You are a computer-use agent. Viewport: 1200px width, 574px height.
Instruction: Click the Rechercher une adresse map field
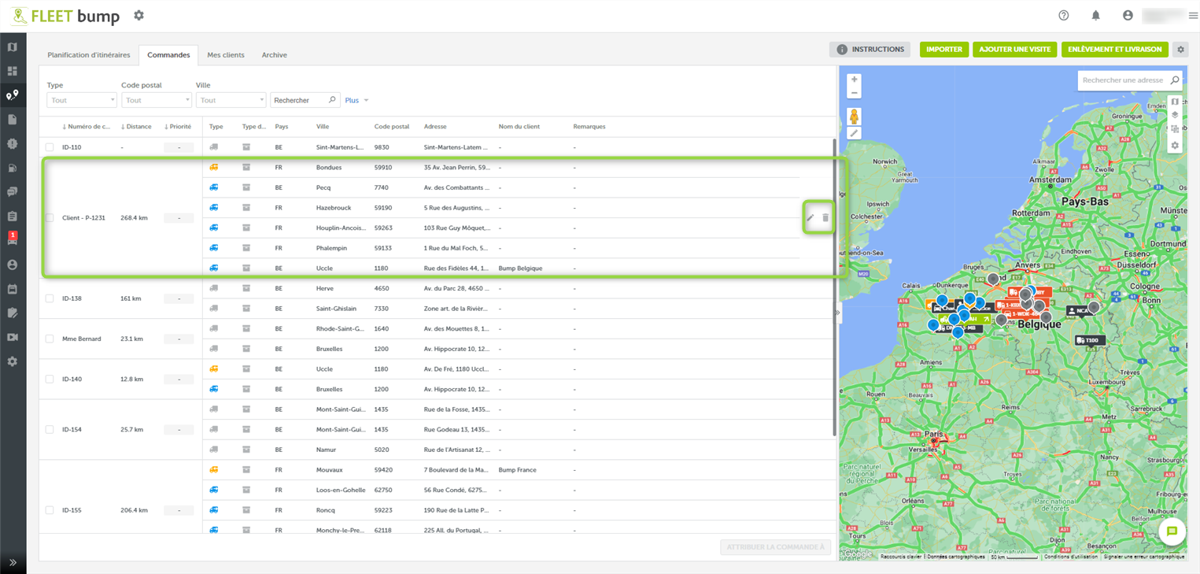coord(1122,80)
